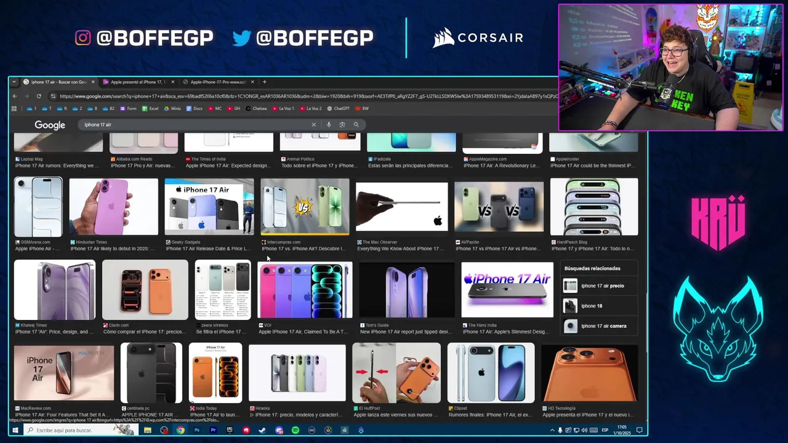
Task: Click the Windows Start button
Action: coord(15,430)
